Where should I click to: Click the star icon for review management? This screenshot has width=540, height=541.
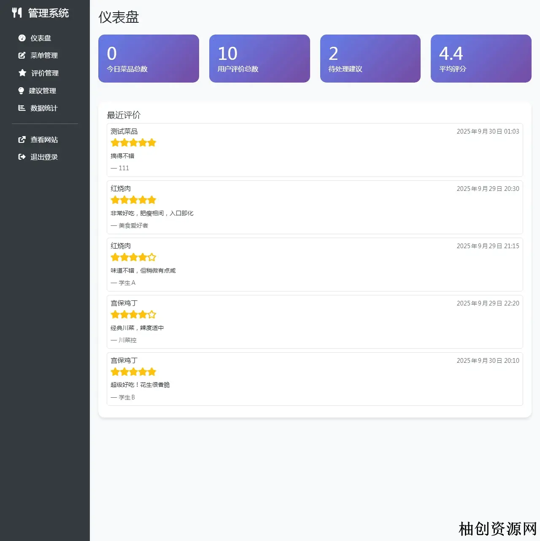click(22, 73)
